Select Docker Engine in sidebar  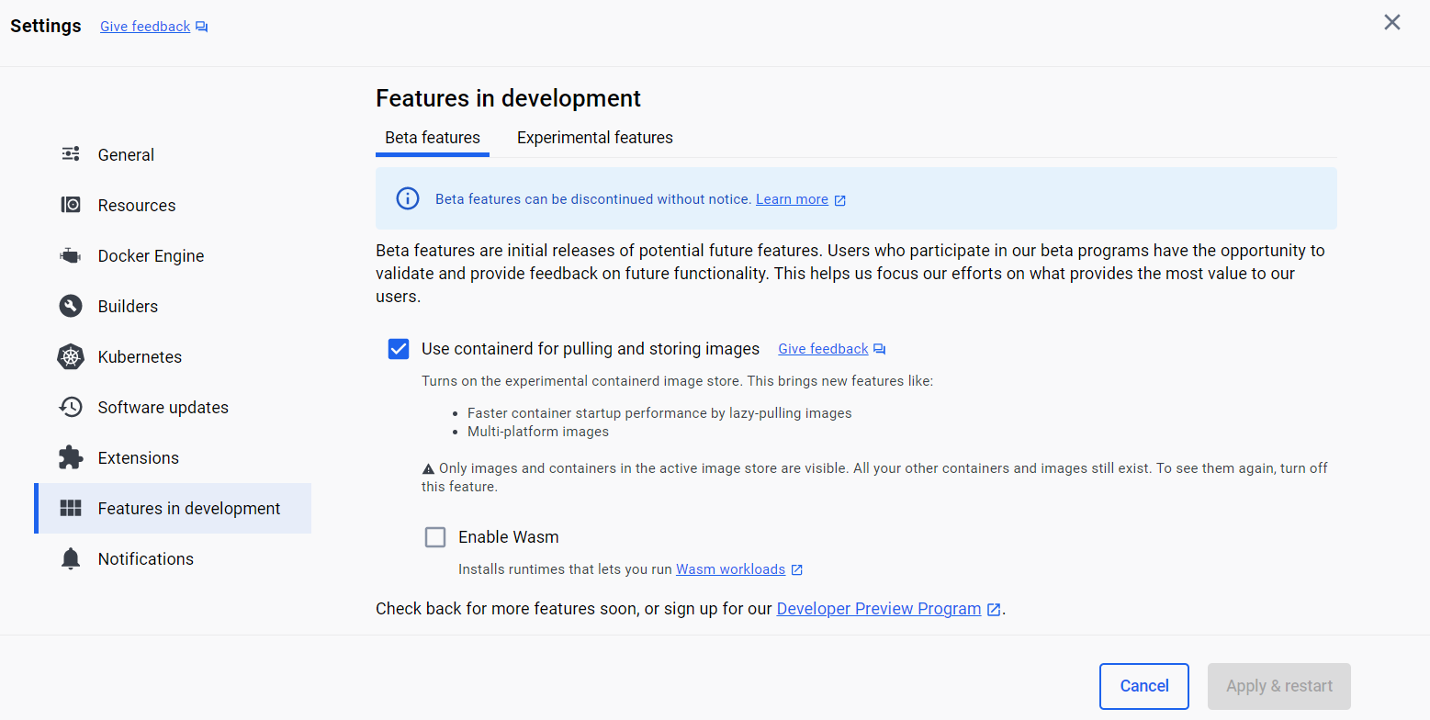(x=173, y=255)
